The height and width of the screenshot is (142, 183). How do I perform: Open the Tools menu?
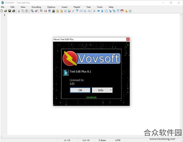pos(99,7)
